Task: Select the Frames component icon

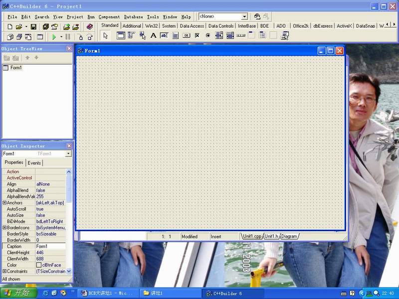Action: tap(121, 35)
